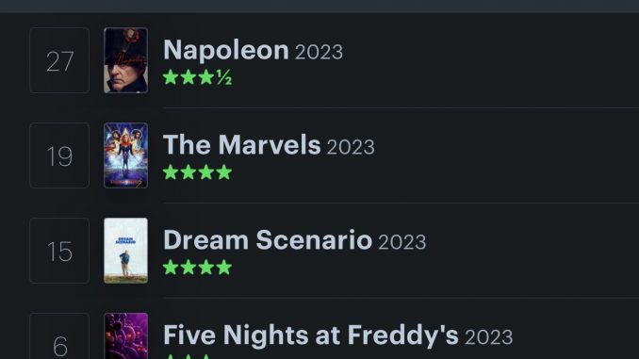
Task: Open The Marvels movie poster
Action: pyautogui.click(x=125, y=155)
